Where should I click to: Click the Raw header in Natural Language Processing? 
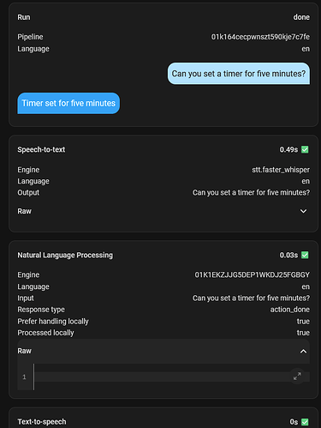point(163,351)
